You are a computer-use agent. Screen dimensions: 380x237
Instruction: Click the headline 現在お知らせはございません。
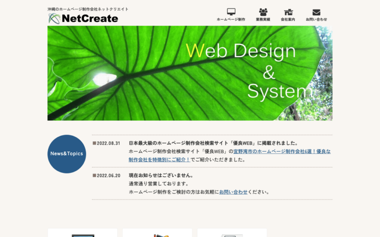click(x=161, y=175)
